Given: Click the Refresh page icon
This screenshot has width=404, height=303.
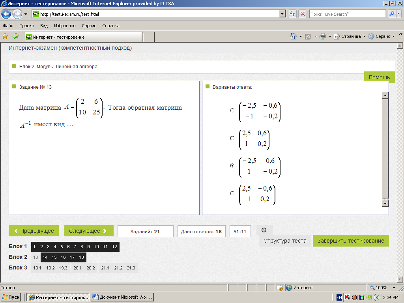Looking at the screenshot, I should [292, 14].
